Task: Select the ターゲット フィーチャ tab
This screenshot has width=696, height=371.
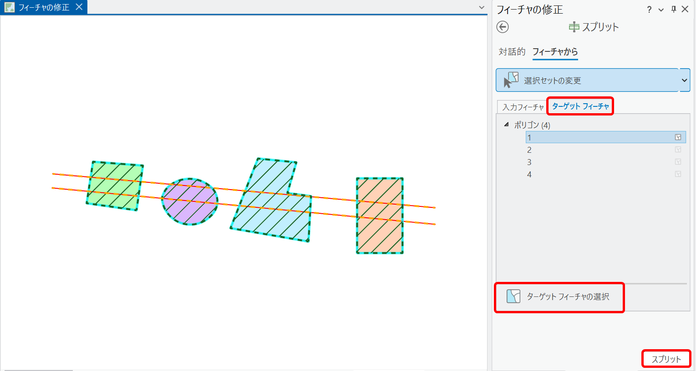Action: 580,106
